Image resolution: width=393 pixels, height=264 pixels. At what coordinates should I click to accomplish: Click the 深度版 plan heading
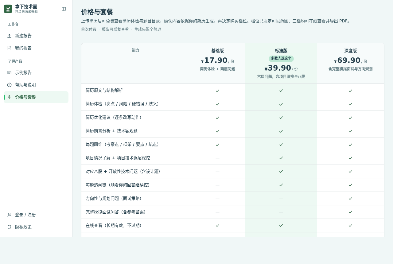pos(350,51)
